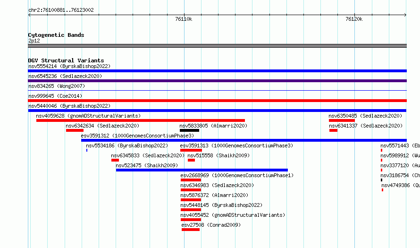Viewport: 420px width, 248px height.
Task: Click esv2668969 (1000GenomesConsortiumPhase1) label
Action: [x=237, y=175]
